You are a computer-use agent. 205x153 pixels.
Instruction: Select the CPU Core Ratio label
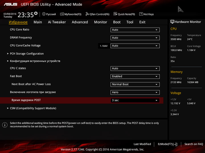(x=20, y=29)
